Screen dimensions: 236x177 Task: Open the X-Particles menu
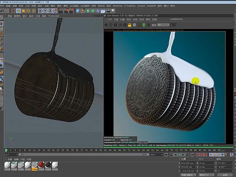130,6
